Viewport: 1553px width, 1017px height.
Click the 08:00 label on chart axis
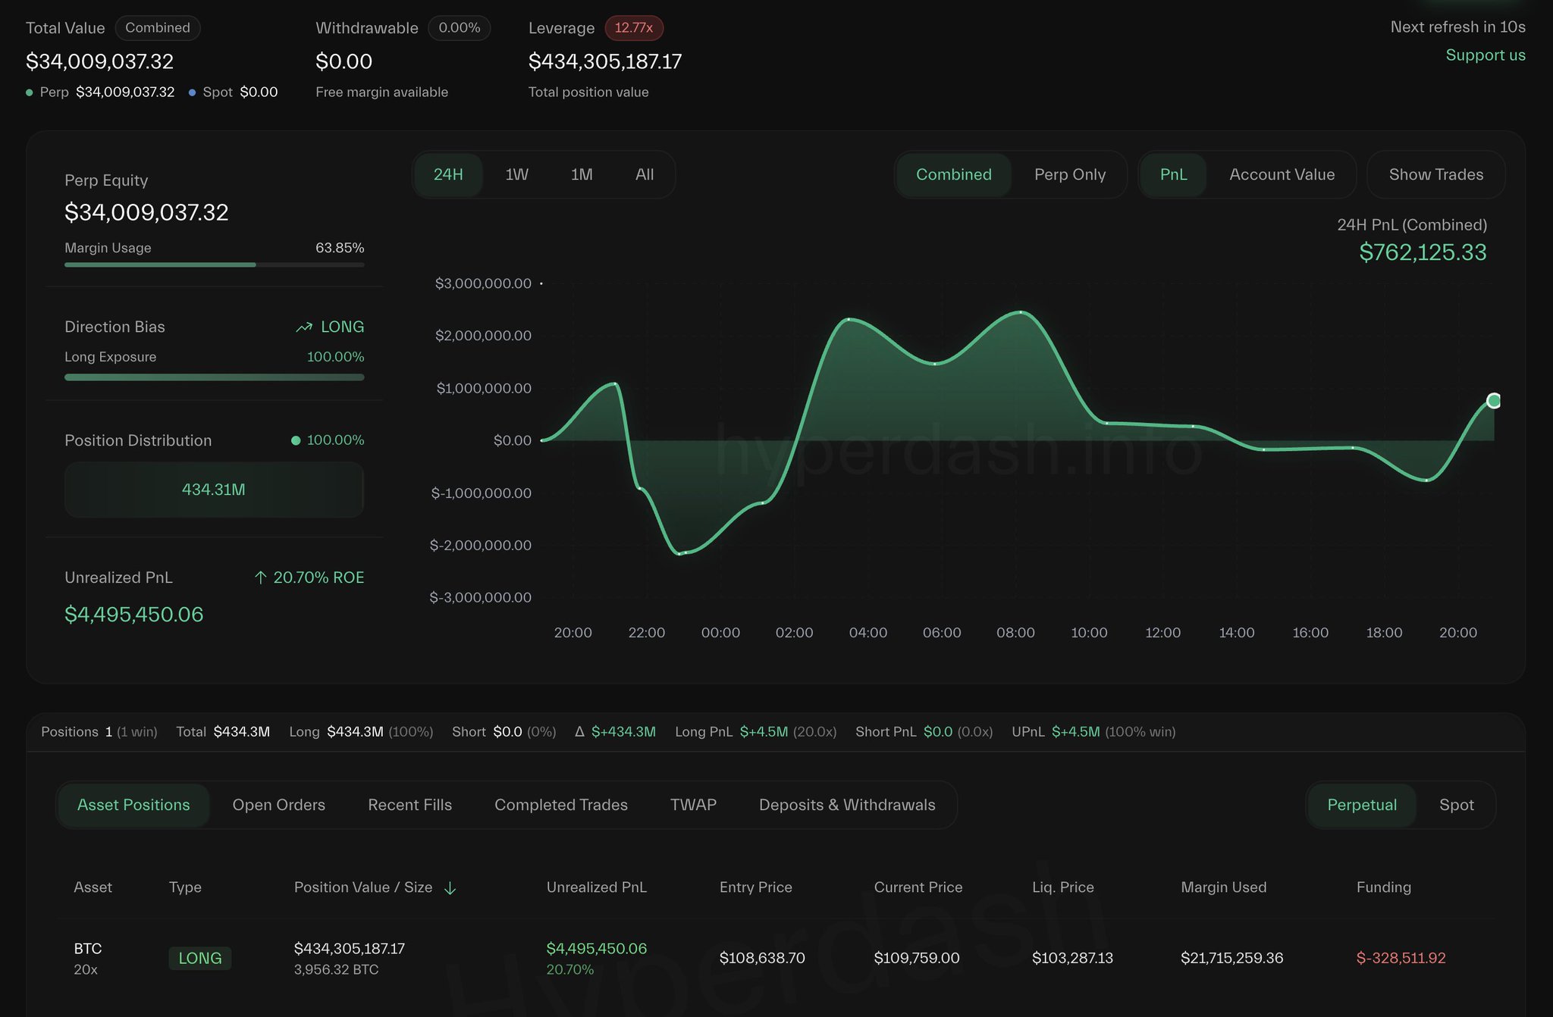pos(1015,633)
